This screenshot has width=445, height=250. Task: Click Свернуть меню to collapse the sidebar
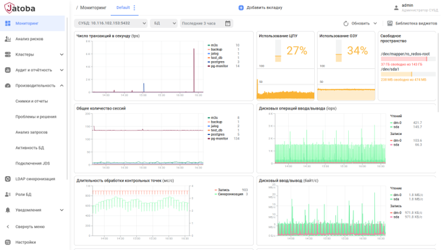click(x=30, y=227)
